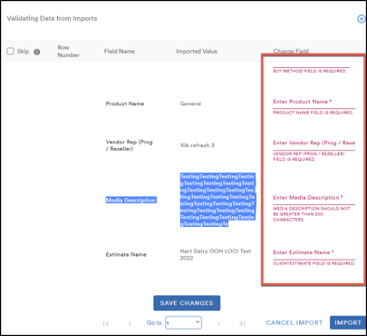The height and width of the screenshot is (336, 367).
Task: Jump to first page arrow
Action: pos(106,323)
